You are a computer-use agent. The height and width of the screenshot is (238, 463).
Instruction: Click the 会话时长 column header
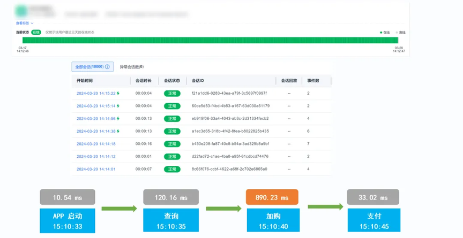point(144,81)
